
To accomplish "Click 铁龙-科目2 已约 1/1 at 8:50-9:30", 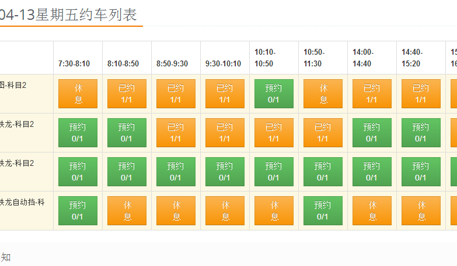I will [176, 133].
